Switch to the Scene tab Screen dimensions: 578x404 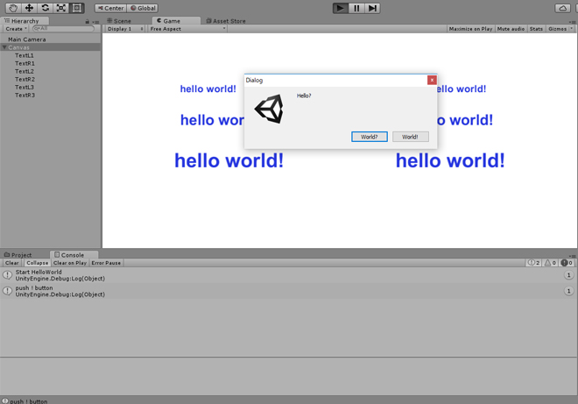pyautogui.click(x=119, y=21)
